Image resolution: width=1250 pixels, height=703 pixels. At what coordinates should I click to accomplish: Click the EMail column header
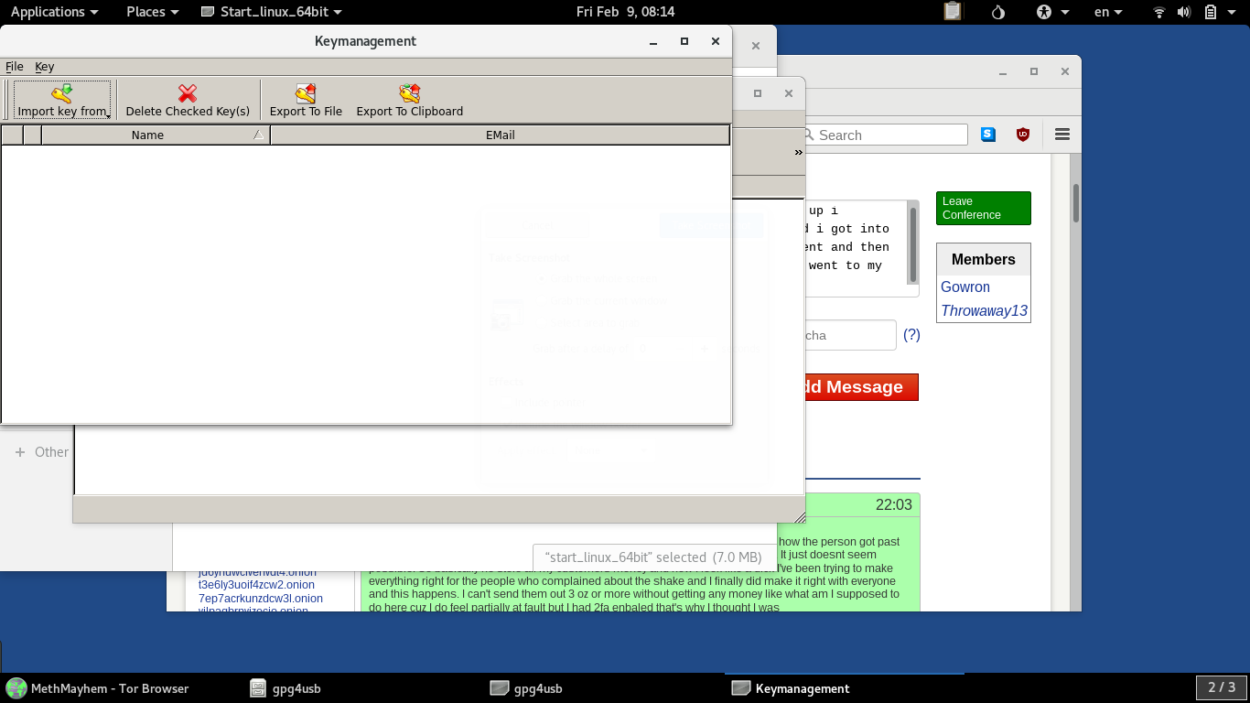click(500, 135)
